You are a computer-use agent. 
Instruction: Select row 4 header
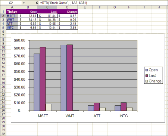click(x=3, y=24)
